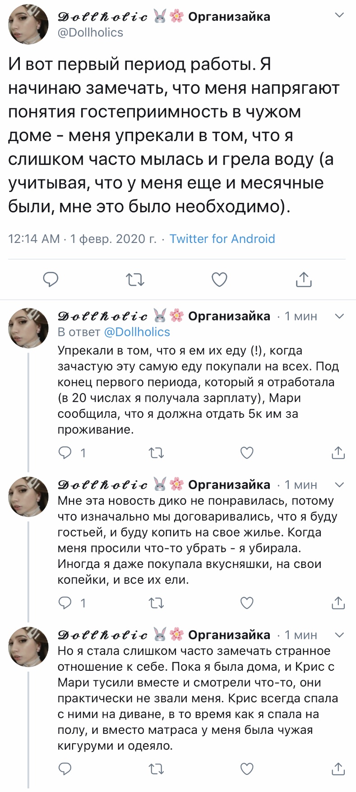The image size is (356, 792).
Task: Open @Dollholics handle under main author name
Action: tap(90, 32)
